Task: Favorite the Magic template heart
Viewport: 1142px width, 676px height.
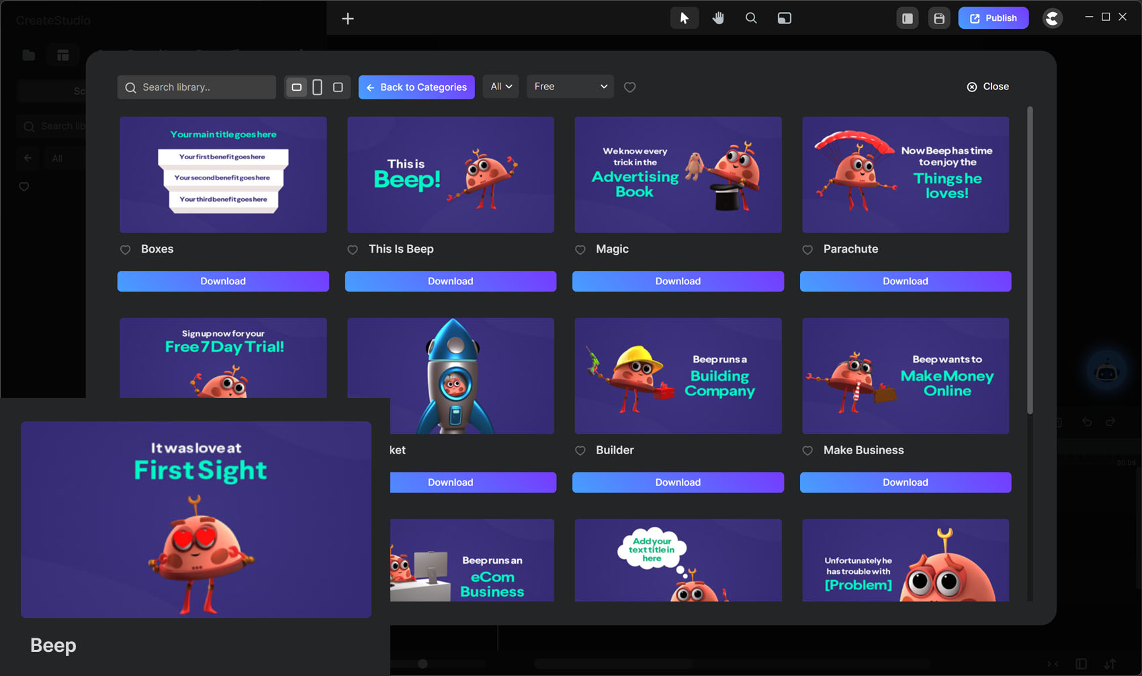Action: 580,250
